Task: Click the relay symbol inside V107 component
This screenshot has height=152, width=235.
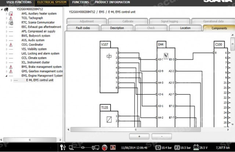Action: (x=109, y=56)
